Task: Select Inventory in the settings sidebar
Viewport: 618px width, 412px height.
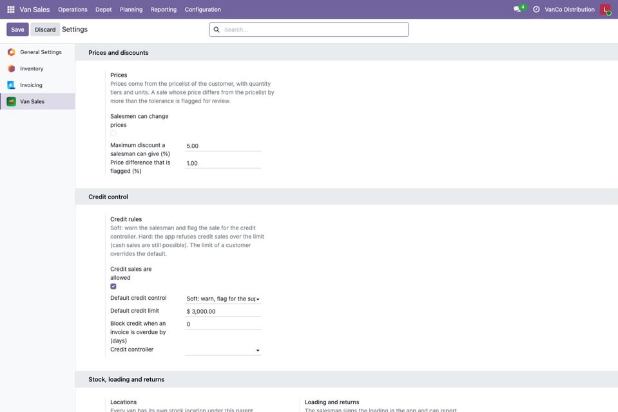Action: (37, 68)
